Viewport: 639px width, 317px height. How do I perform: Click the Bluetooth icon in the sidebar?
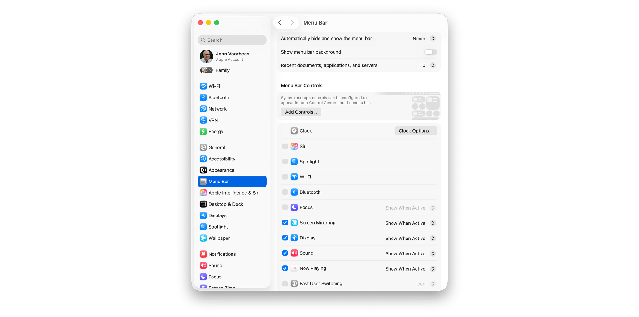(203, 97)
